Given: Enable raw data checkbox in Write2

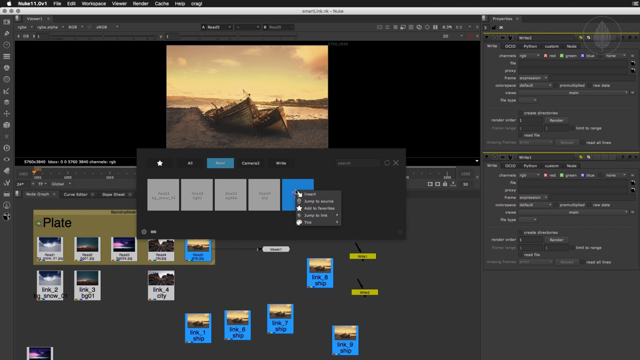Looking at the screenshot, I should 589,85.
